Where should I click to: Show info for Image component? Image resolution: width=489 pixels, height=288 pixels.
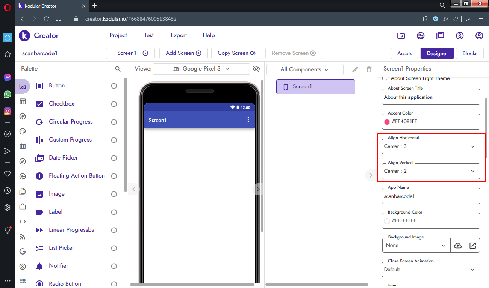pos(114,194)
